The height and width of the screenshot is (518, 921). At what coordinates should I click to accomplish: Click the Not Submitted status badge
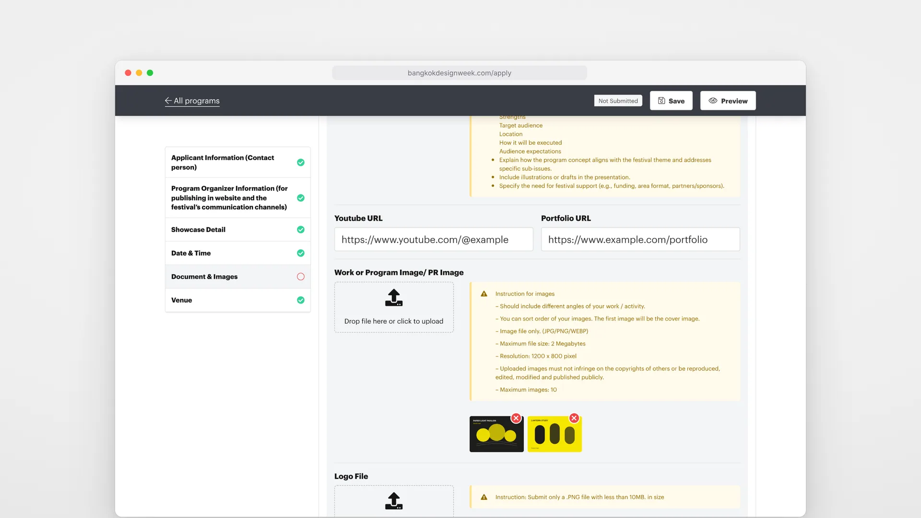(x=618, y=101)
